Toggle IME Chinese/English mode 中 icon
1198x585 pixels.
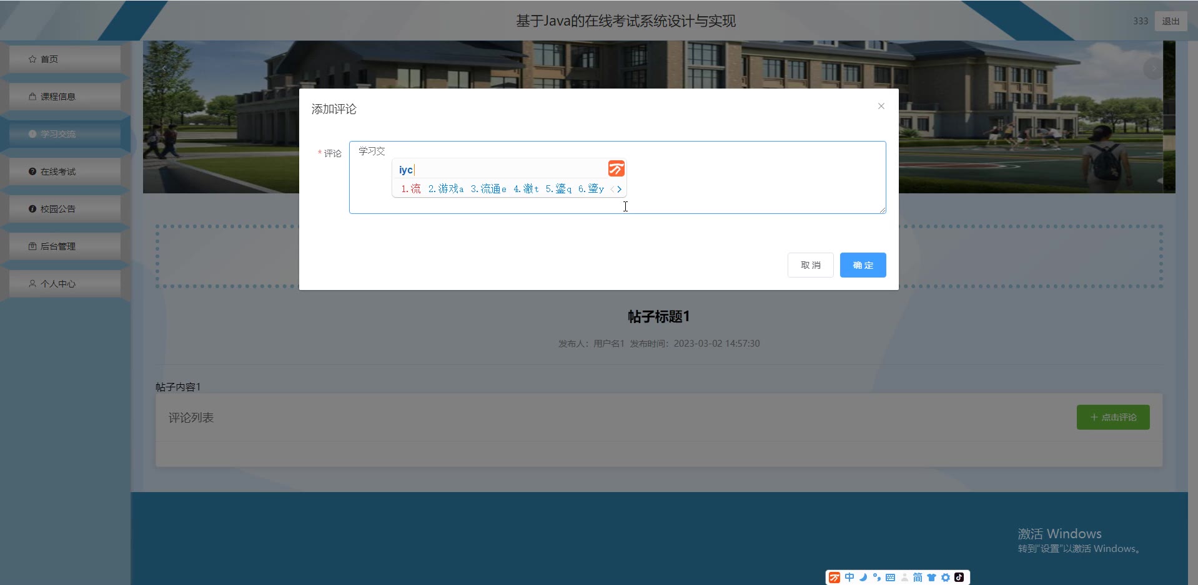coord(849,578)
